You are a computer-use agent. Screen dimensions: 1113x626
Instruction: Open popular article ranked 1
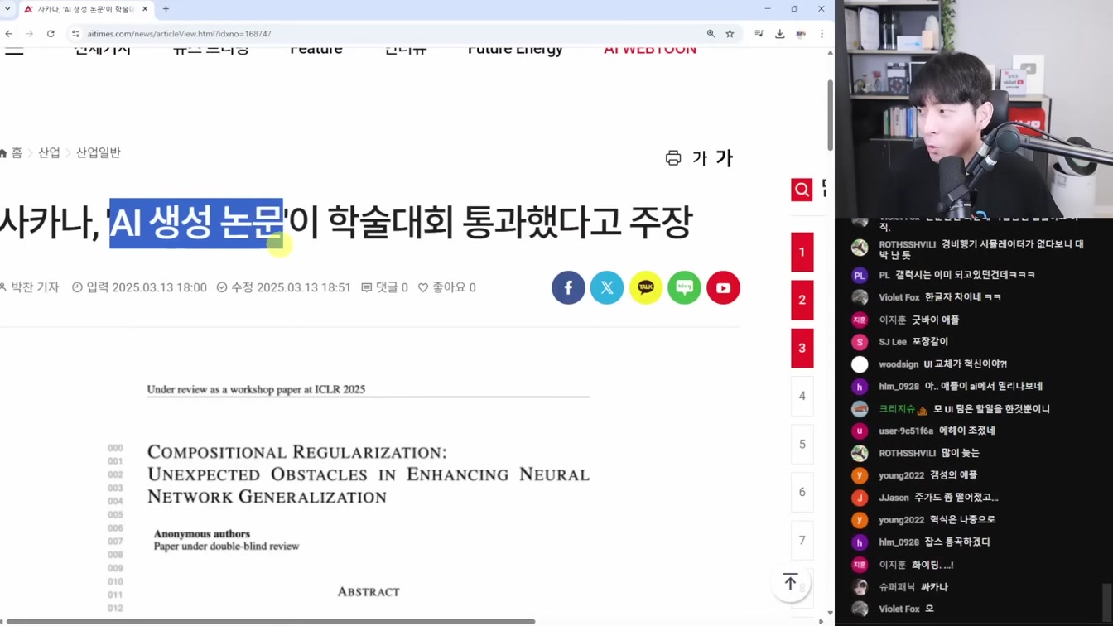[802, 252]
